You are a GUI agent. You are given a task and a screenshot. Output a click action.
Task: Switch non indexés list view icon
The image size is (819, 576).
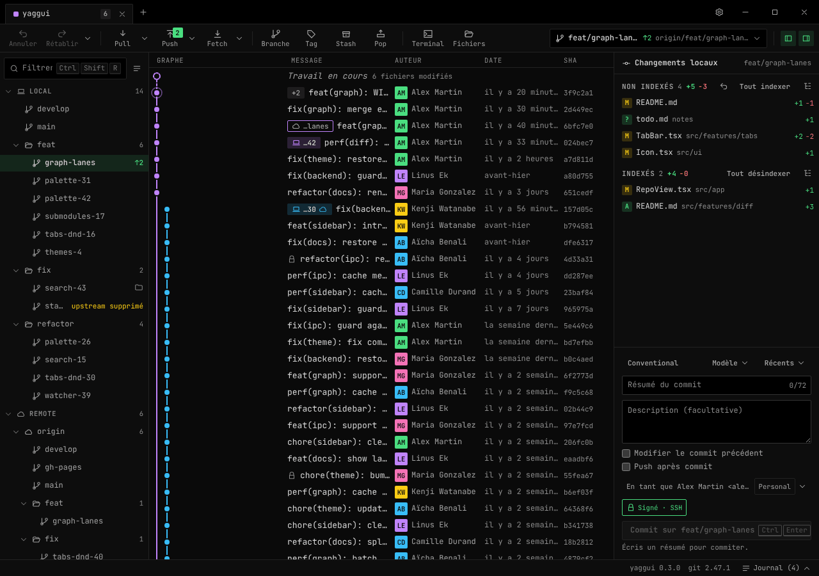tap(807, 86)
